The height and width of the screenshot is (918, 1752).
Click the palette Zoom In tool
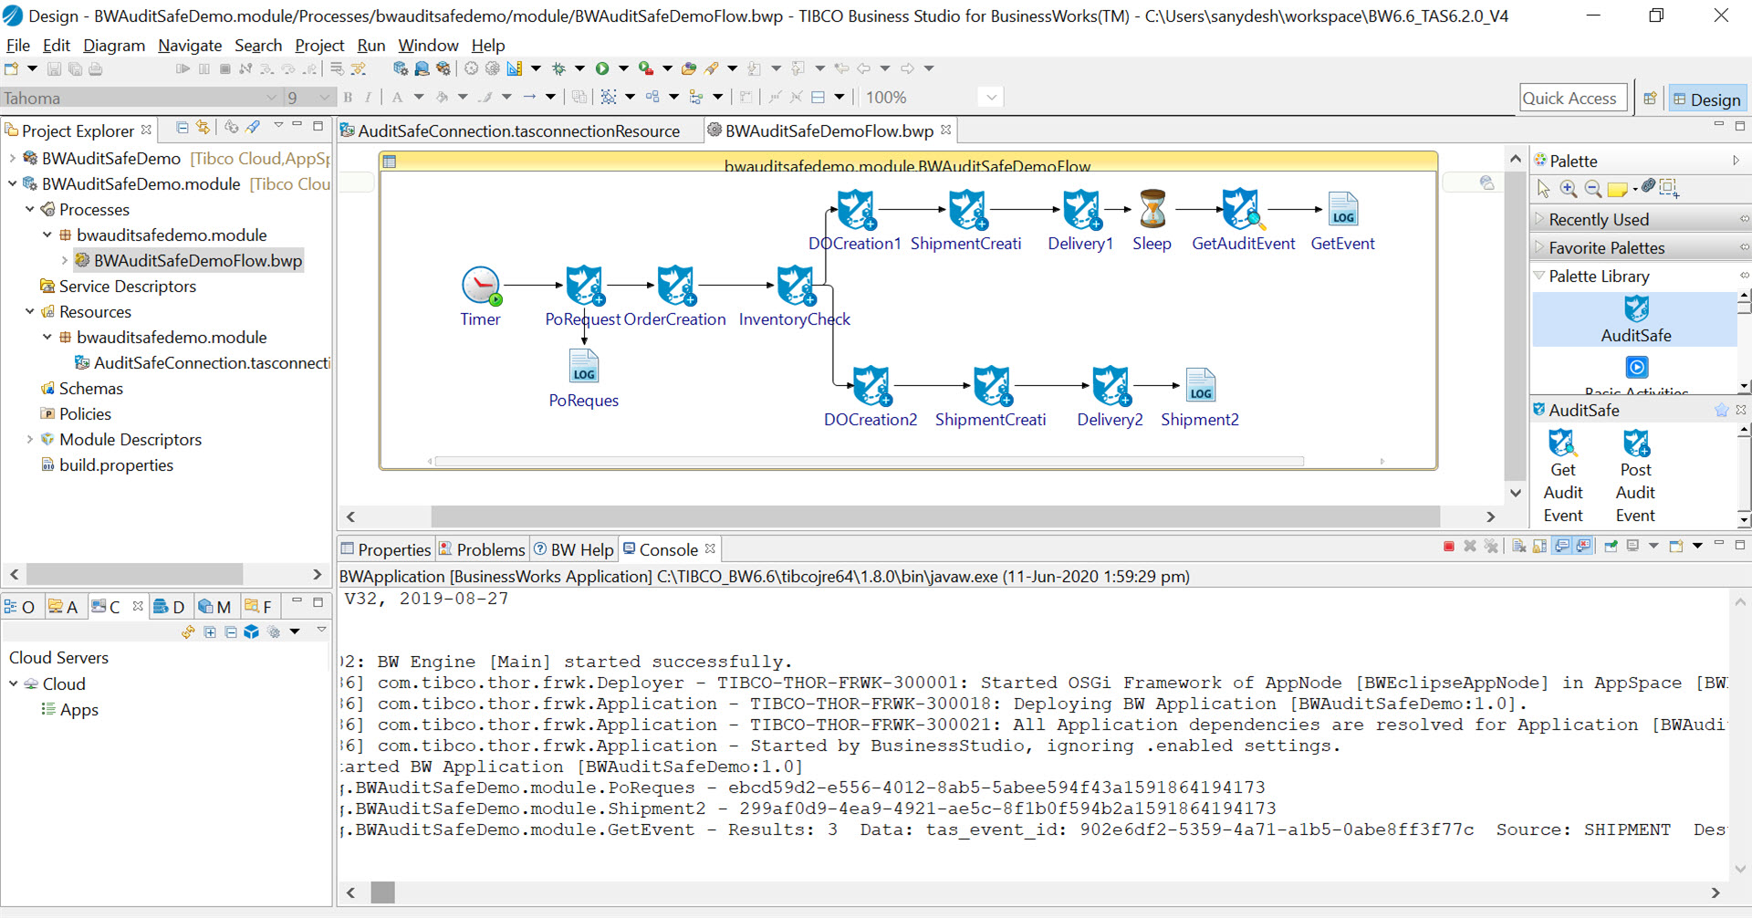pos(1569,188)
